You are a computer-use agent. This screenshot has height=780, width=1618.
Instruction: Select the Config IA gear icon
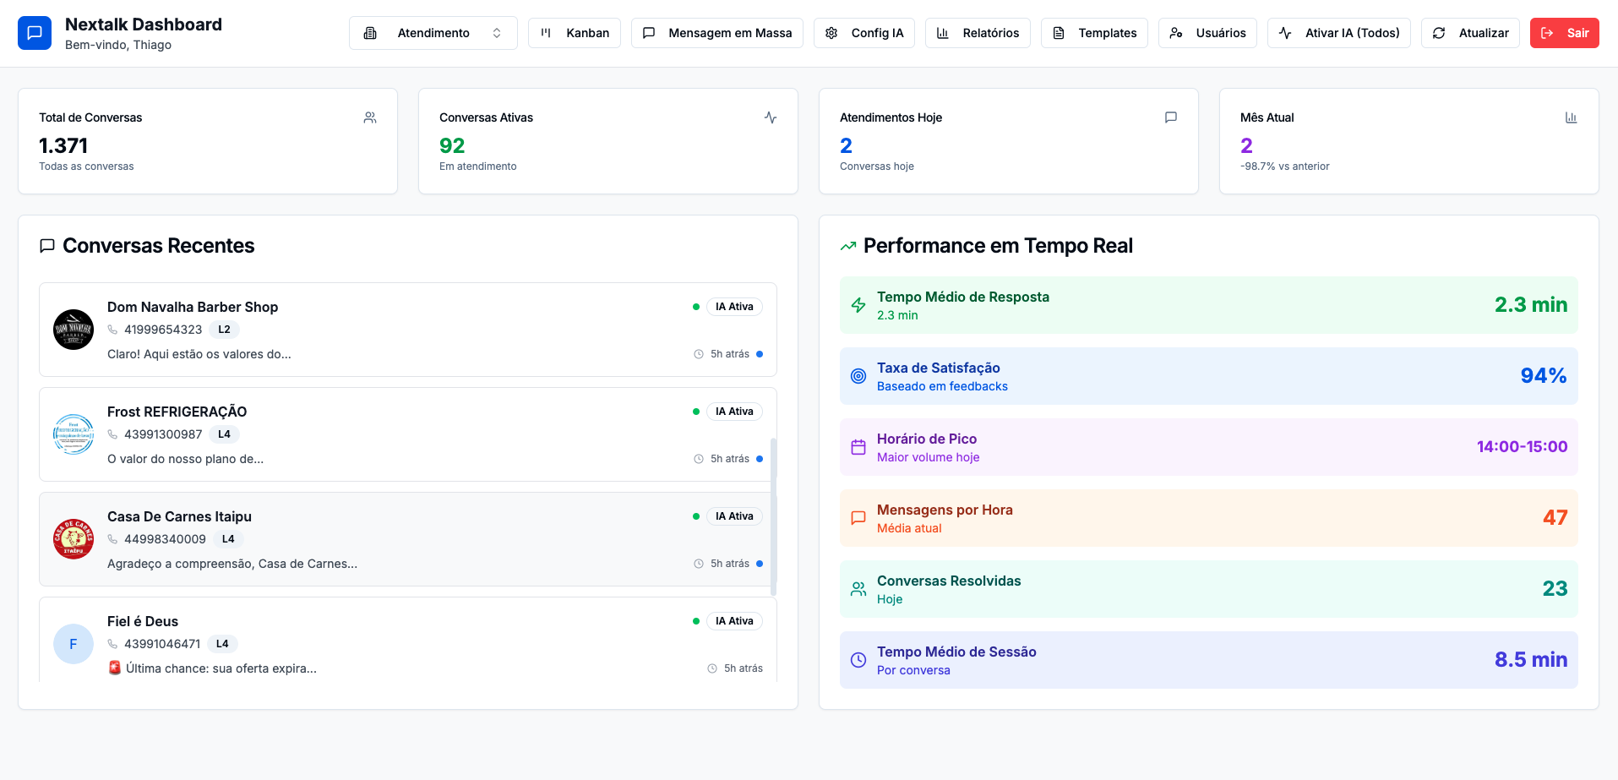click(x=829, y=32)
